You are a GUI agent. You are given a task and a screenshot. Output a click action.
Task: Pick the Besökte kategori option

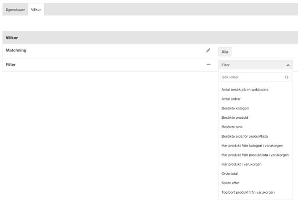tap(235, 108)
